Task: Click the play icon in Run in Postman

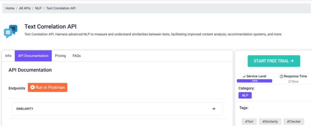Action: pyautogui.click(x=32, y=87)
